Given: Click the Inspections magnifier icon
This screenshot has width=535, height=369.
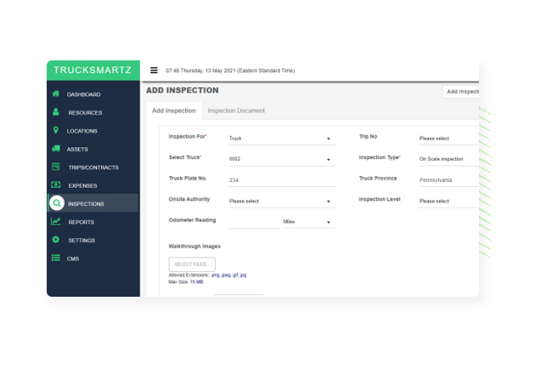Looking at the screenshot, I should 57,203.
